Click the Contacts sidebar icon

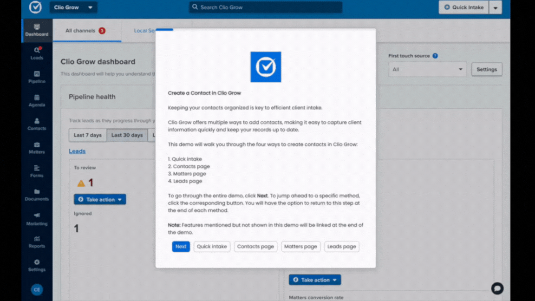[37, 125]
